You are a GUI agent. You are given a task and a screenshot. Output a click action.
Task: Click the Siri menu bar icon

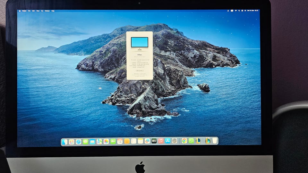[x=245, y=11]
